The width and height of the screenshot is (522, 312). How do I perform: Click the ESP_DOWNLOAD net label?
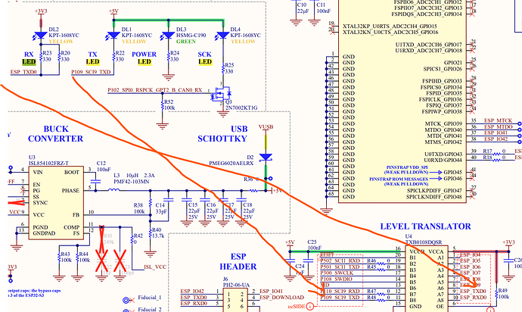click(x=281, y=298)
